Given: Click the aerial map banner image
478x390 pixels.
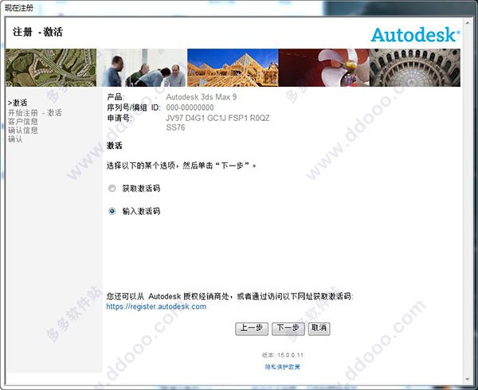Looking at the screenshot, I should [x=51, y=68].
